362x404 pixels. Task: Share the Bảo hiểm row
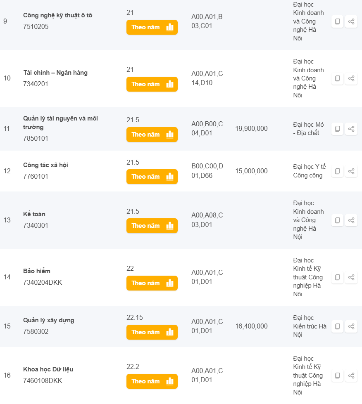[x=351, y=277]
